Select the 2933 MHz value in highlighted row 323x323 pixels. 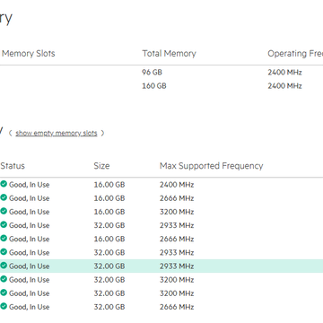point(177,266)
